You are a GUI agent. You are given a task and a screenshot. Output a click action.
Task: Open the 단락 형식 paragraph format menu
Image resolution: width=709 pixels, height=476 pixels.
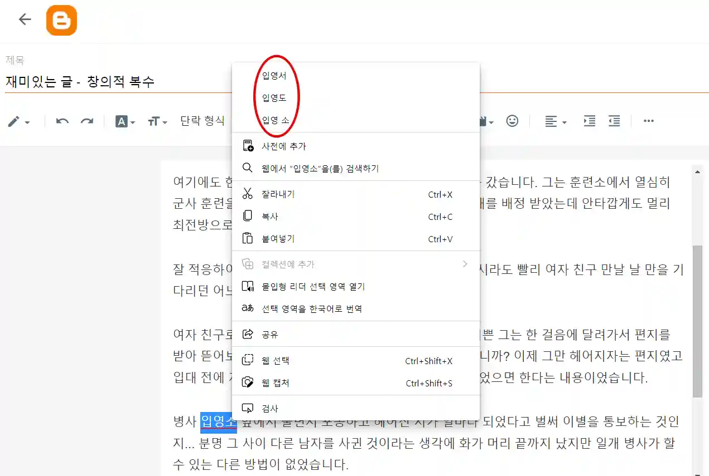point(202,121)
